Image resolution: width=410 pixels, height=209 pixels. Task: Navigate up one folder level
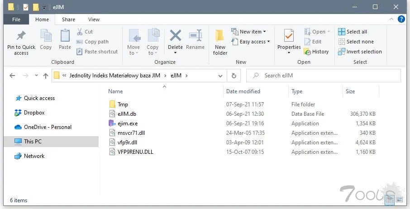pos(45,76)
